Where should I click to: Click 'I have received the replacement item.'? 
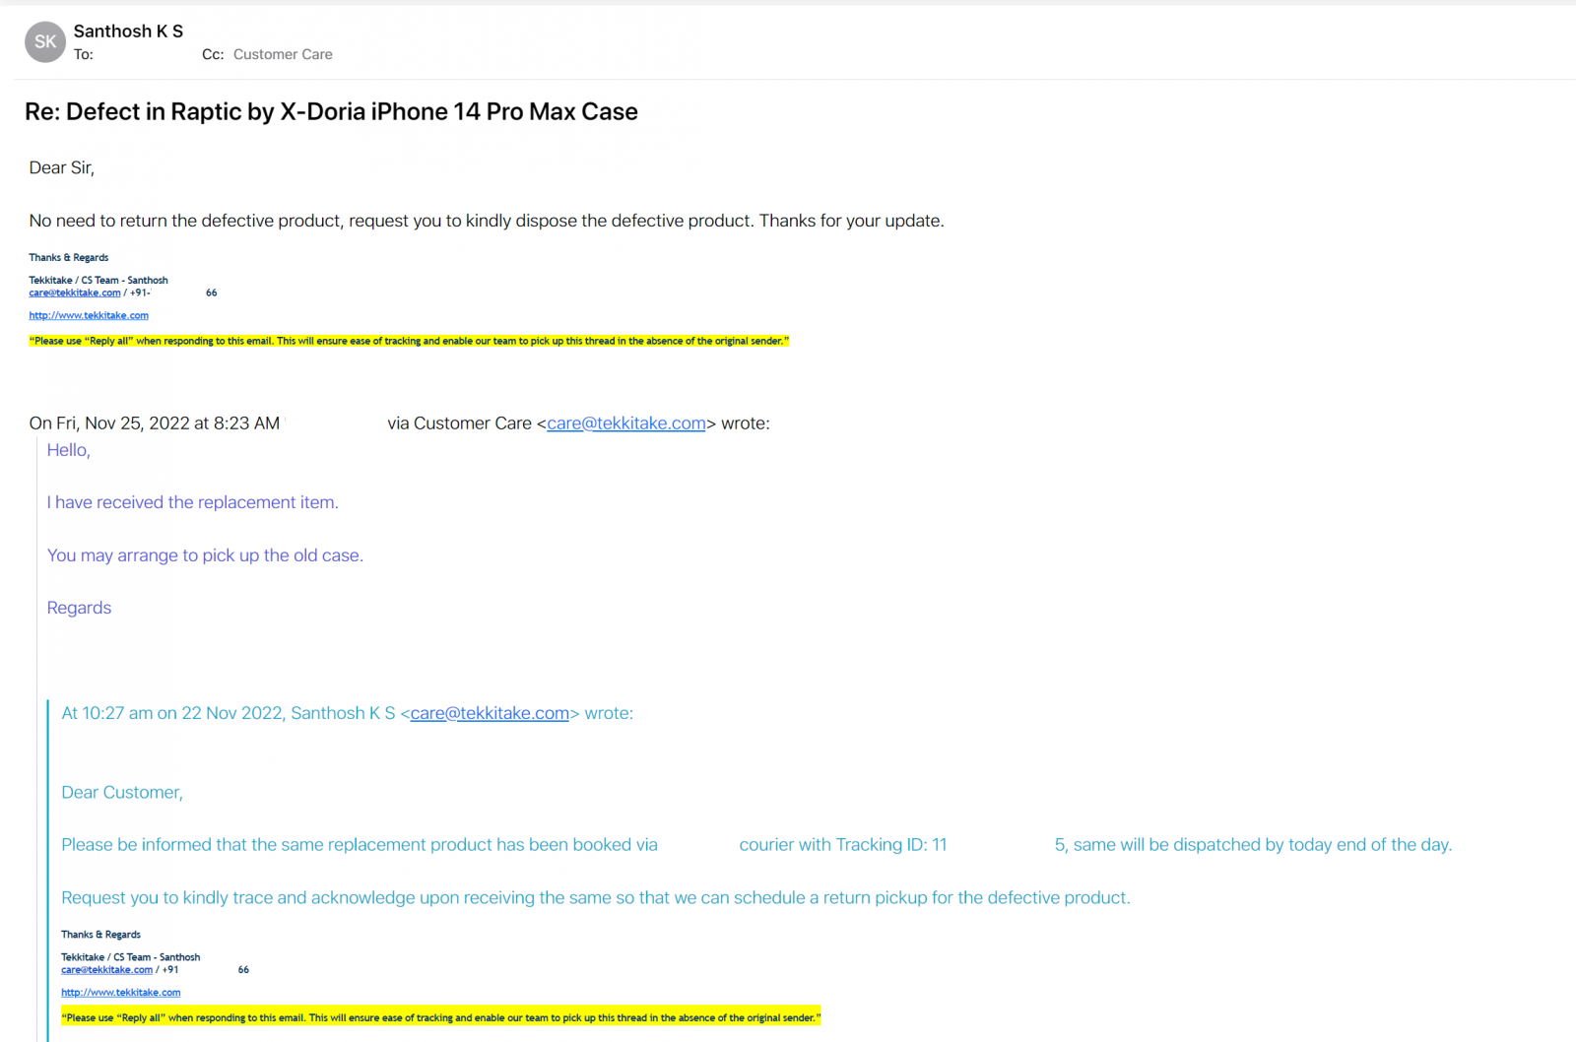click(193, 502)
